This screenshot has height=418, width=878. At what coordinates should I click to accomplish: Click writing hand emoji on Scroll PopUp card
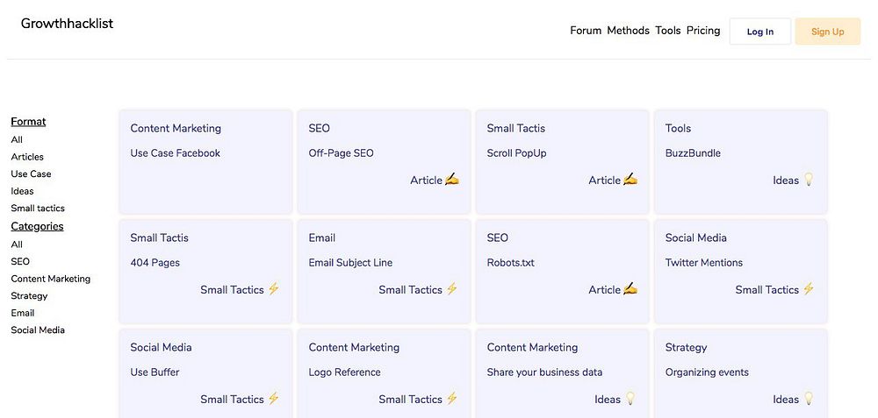click(x=630, y=180)
